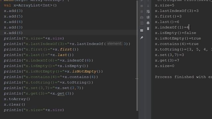Click the println x.isEmpty() code line
The image size is (212, 119).
[46, 66]
